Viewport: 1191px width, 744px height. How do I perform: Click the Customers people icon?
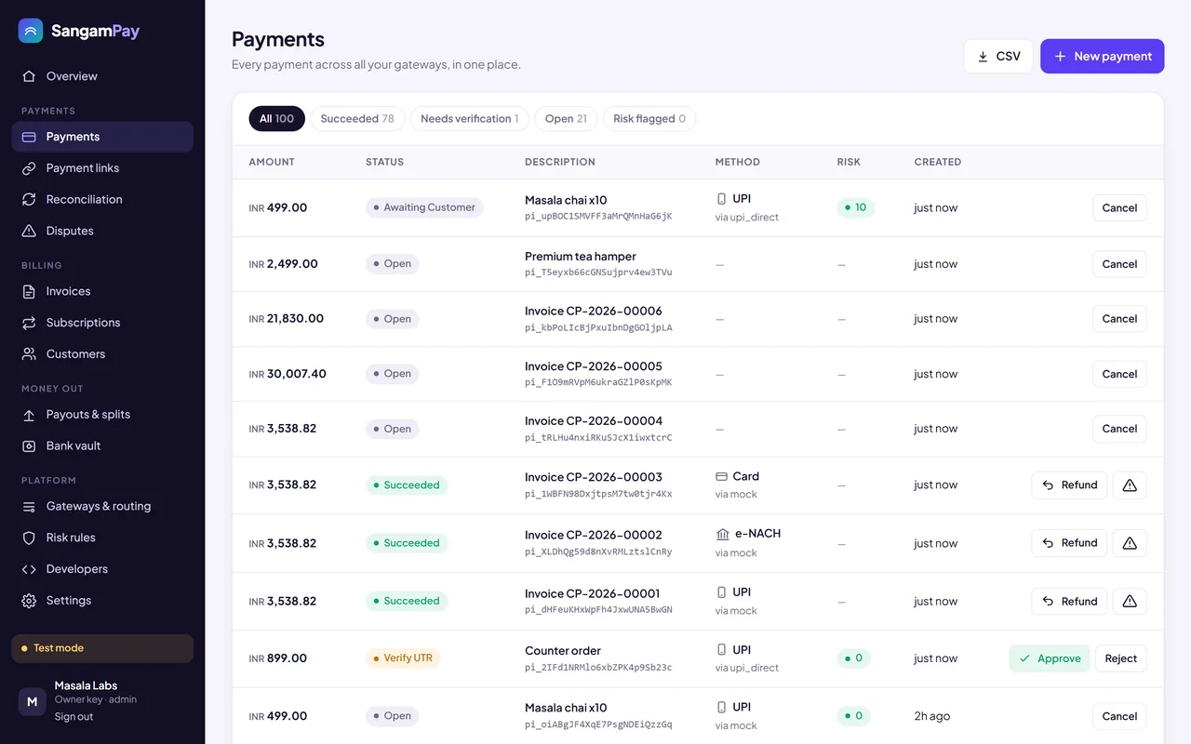(x=29, y=354)
